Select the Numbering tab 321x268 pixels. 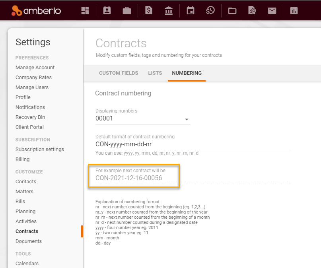click(x=187, y=73)
